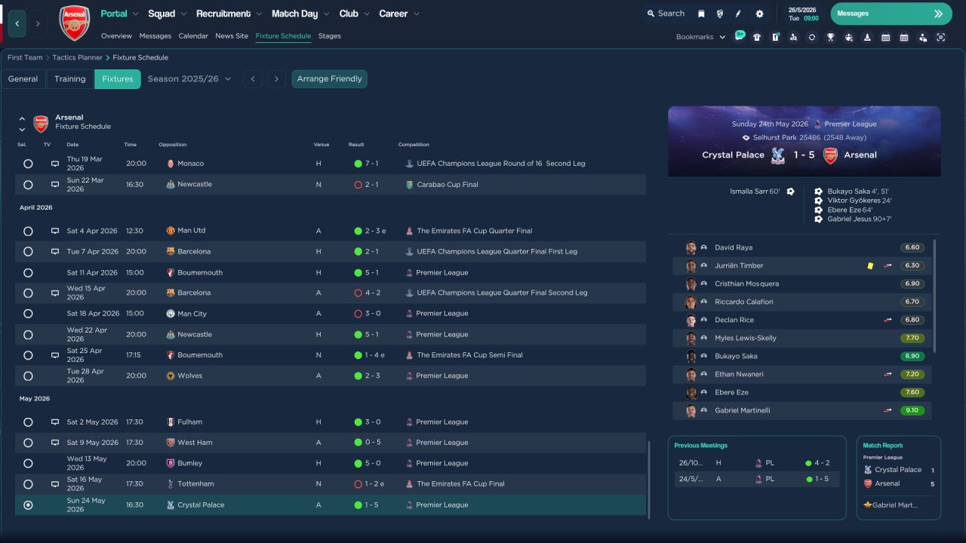Select the Fulham fixture radio button
Viewport: 966px width, 543px height.
coord(28,422)
